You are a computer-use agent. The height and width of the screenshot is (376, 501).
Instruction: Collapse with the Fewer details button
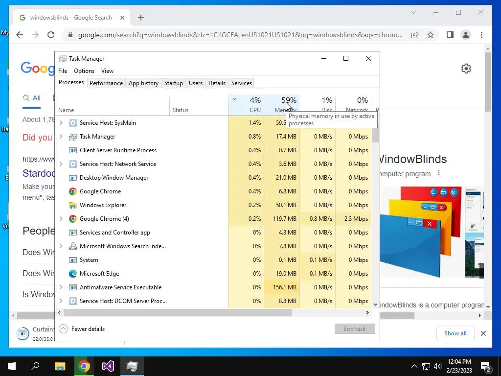tap(82, 329)
